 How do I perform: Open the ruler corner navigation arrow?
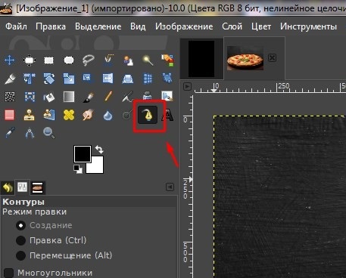coord(187,86)
